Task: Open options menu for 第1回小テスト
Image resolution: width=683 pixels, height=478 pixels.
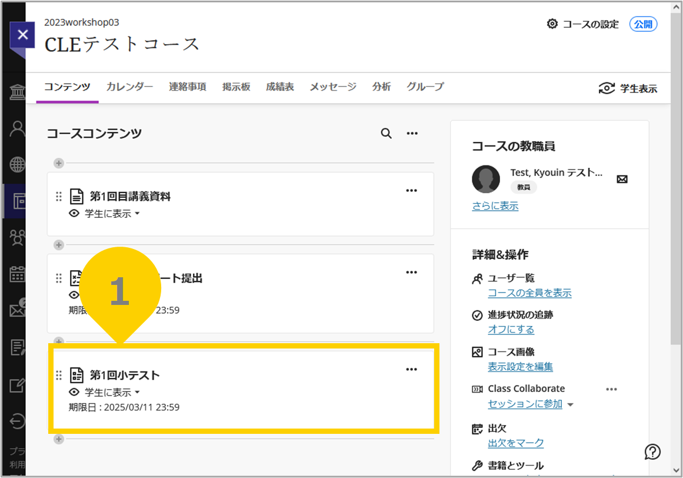Action: 412,369
